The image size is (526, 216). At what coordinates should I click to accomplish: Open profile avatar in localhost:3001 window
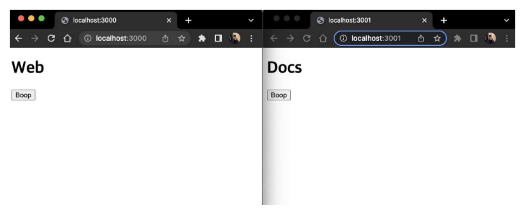pyautogui.click(x=490, y=38)
